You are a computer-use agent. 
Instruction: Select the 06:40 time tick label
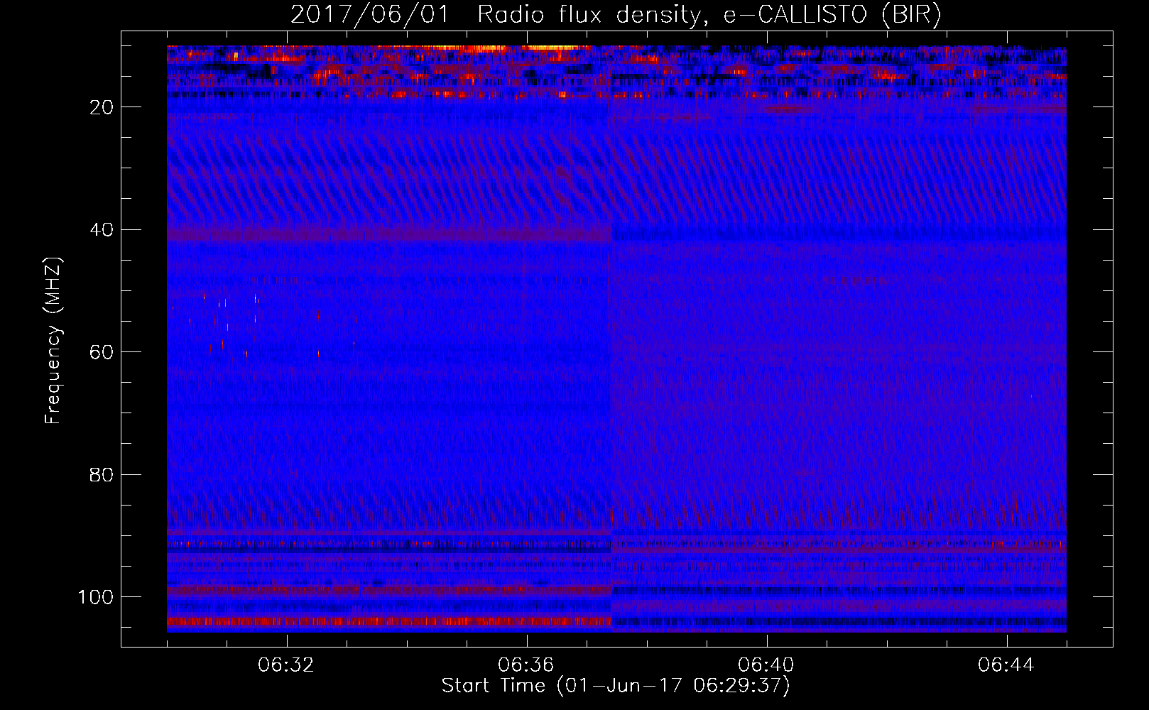coord(766,665)
